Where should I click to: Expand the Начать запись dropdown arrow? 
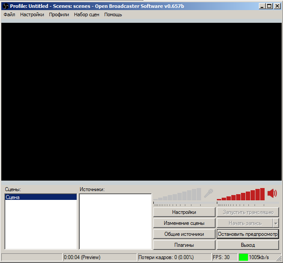point(276,223)
